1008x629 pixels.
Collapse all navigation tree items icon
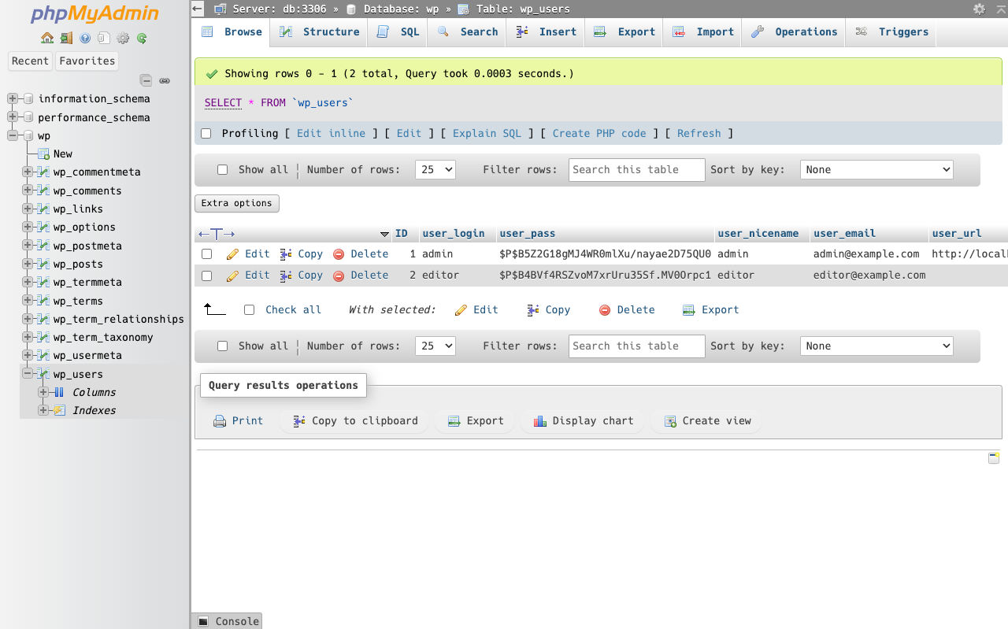[x=146, y=80]
